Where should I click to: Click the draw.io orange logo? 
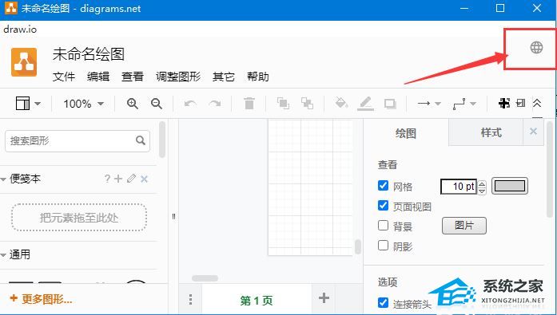24,62
